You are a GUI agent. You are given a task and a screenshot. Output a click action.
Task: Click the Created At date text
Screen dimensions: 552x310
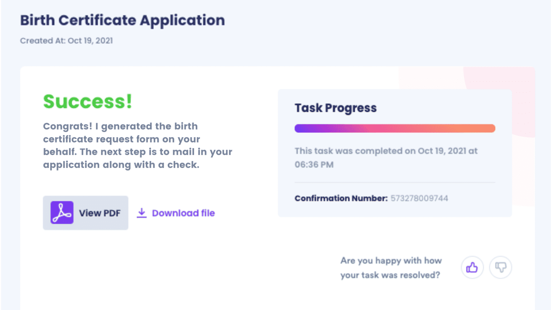[66, 41]
